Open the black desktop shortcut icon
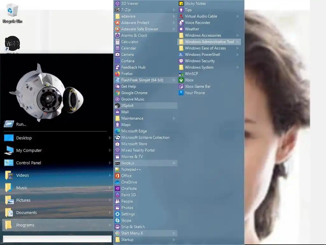The height and width of the screenshot is (245, 326). point(12,43)
